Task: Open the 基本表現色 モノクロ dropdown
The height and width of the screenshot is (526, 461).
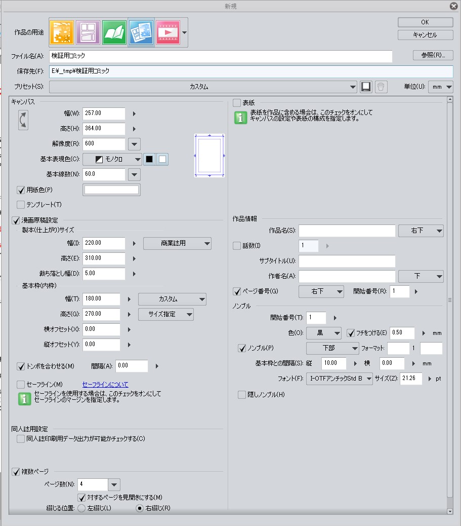Action: point(112,159)
